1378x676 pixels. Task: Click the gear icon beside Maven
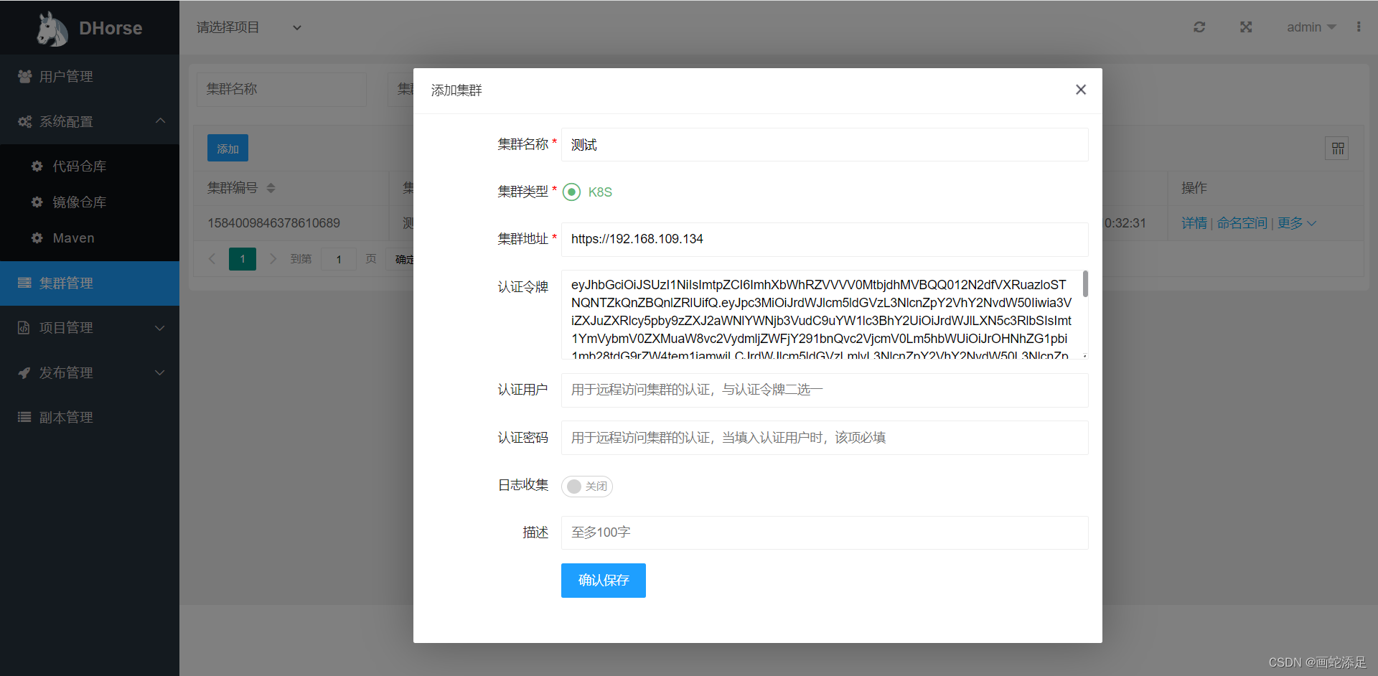37,238
